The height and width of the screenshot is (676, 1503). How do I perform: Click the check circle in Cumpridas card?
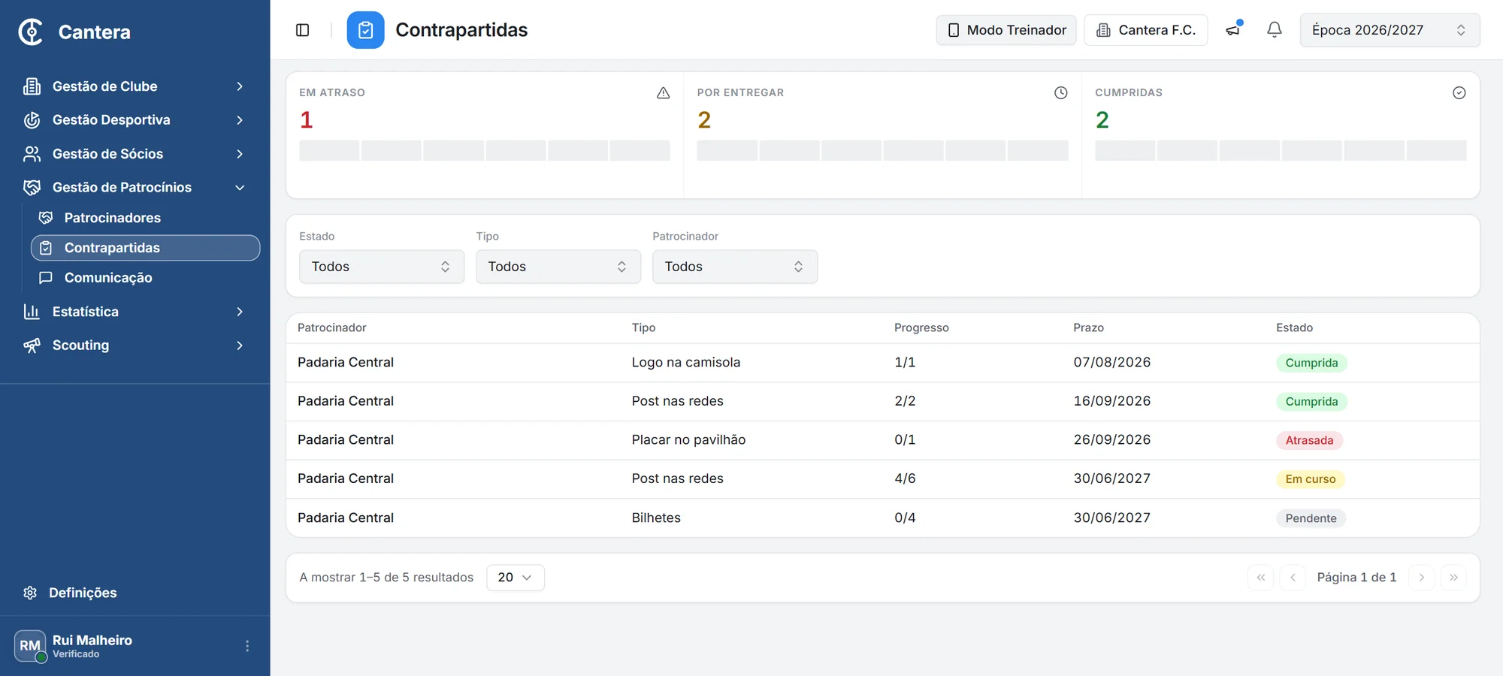click(1459, 92)
